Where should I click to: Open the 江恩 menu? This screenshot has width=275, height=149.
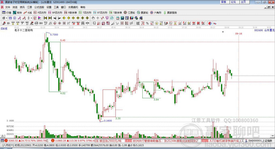point(30,7)
